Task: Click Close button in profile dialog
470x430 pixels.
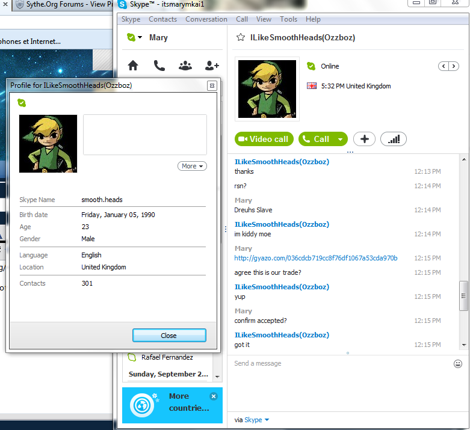Action: pos(169,336)
